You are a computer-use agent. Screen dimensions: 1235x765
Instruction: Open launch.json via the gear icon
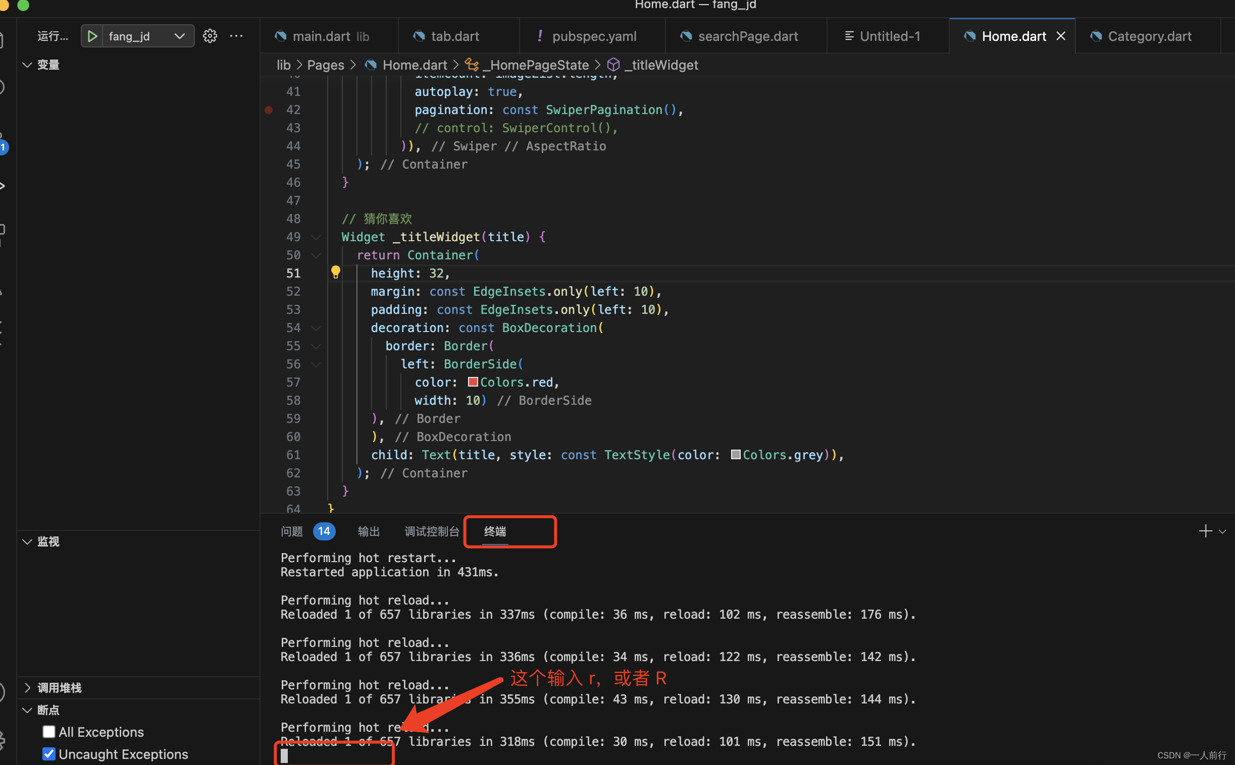coord(210,36)
